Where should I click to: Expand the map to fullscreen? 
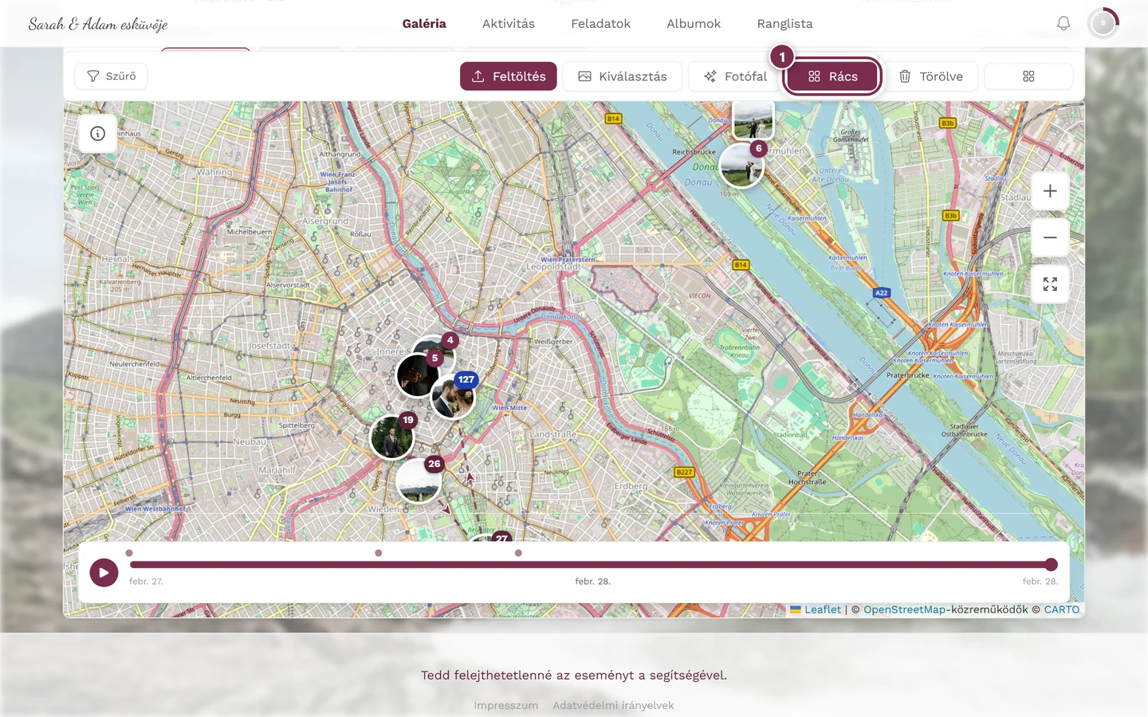click(1050, 284)
